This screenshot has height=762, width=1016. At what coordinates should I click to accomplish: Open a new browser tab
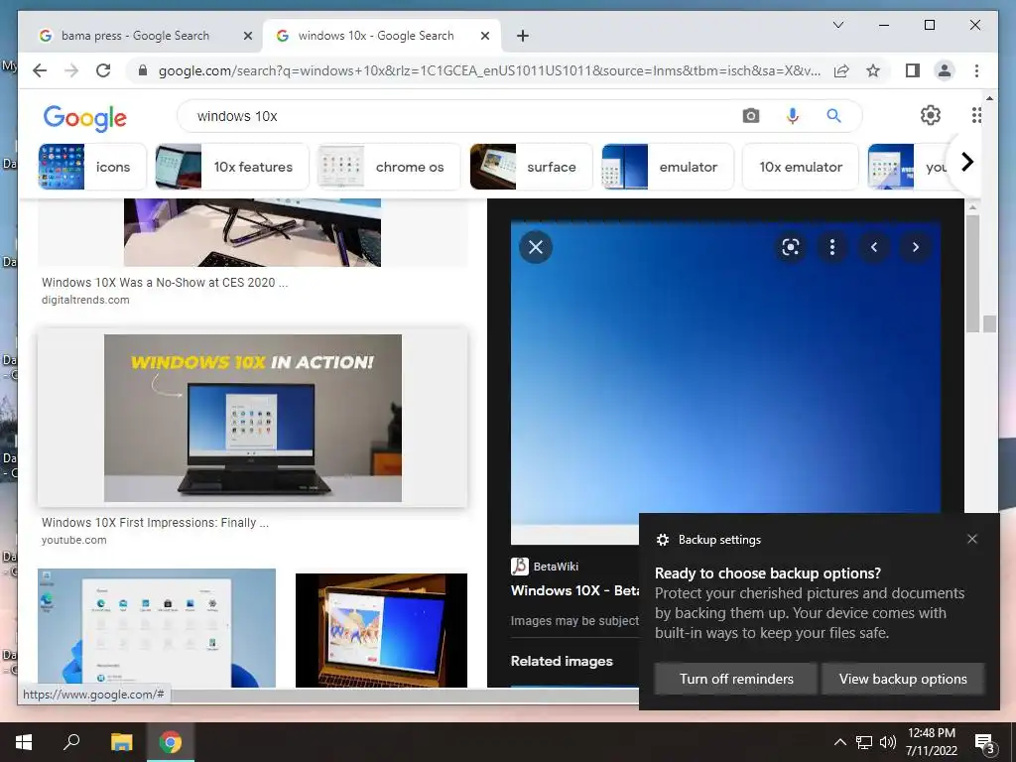coord(523,36)
